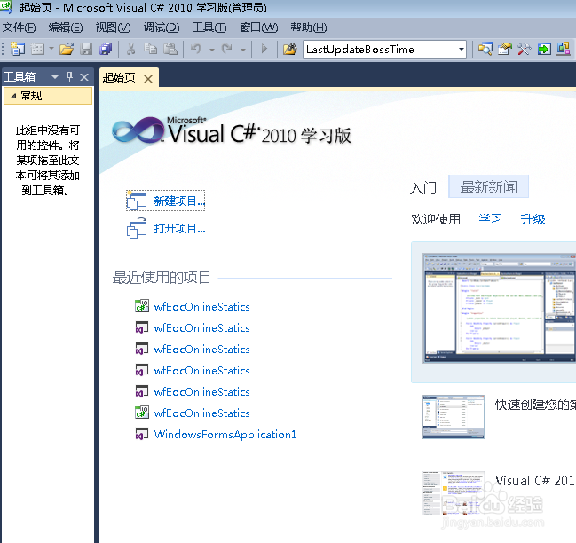Open the 文件(F) menu
The height and width of the screenshot is (543, 576).
[x=20, y=28]
